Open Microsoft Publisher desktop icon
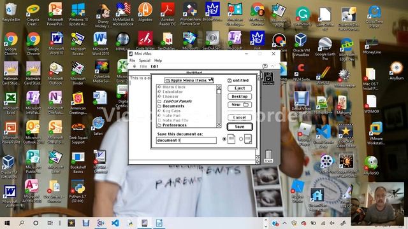 point(33,162)
